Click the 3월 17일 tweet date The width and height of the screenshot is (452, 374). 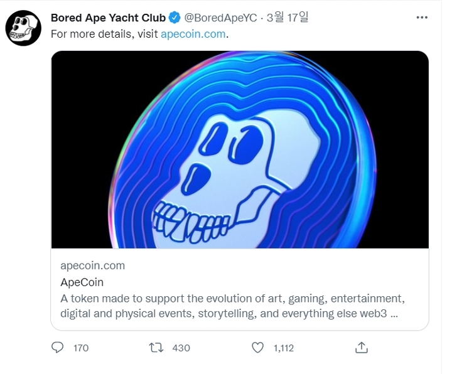(x=288, y=18)
